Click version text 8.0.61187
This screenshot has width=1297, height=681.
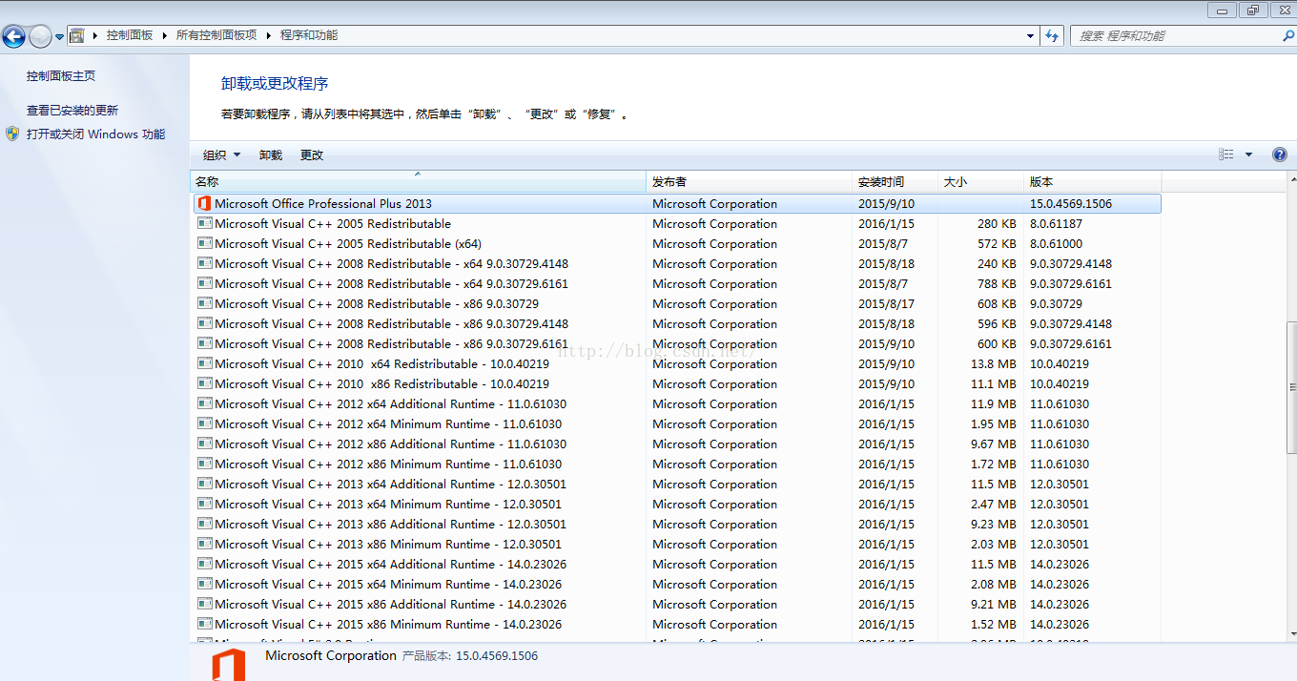1056,223
